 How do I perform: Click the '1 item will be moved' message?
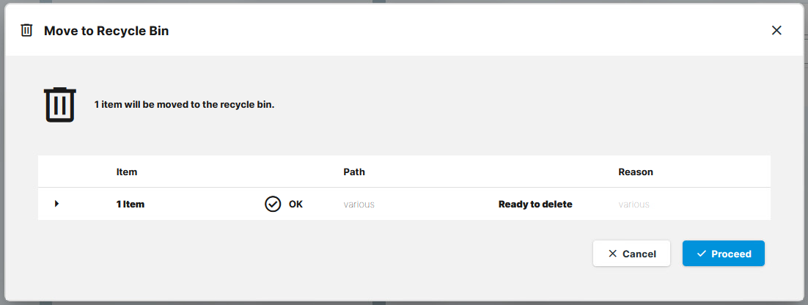point(184,105)
